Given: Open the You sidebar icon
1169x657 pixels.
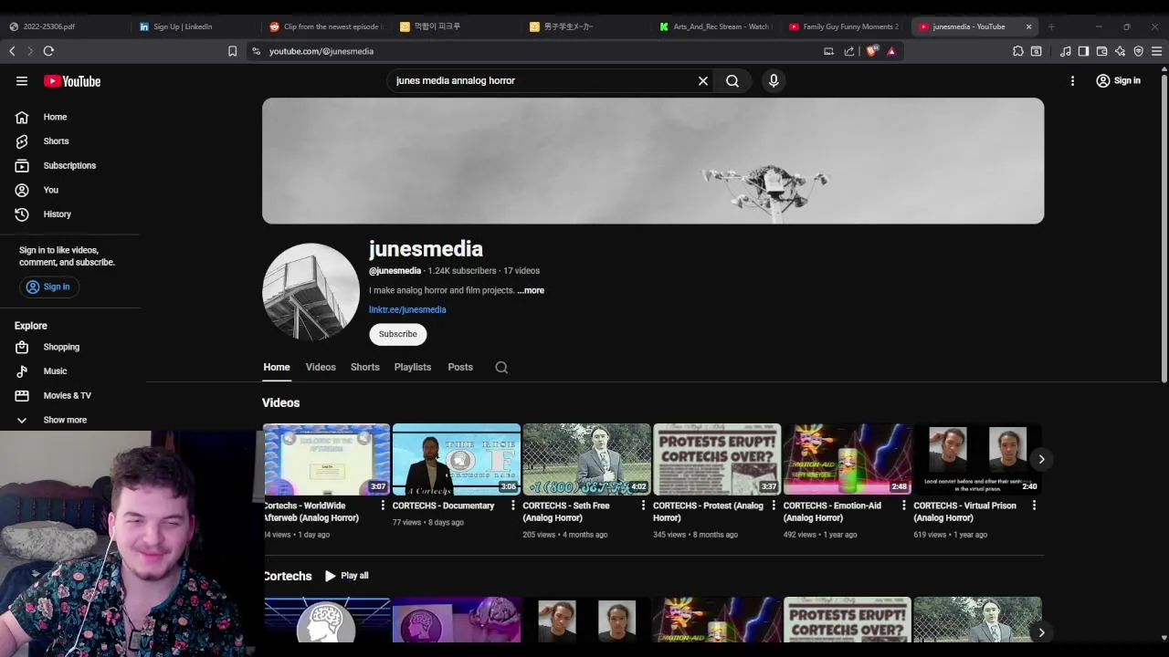Looking at the screenshot, I should tap(22, 190).
